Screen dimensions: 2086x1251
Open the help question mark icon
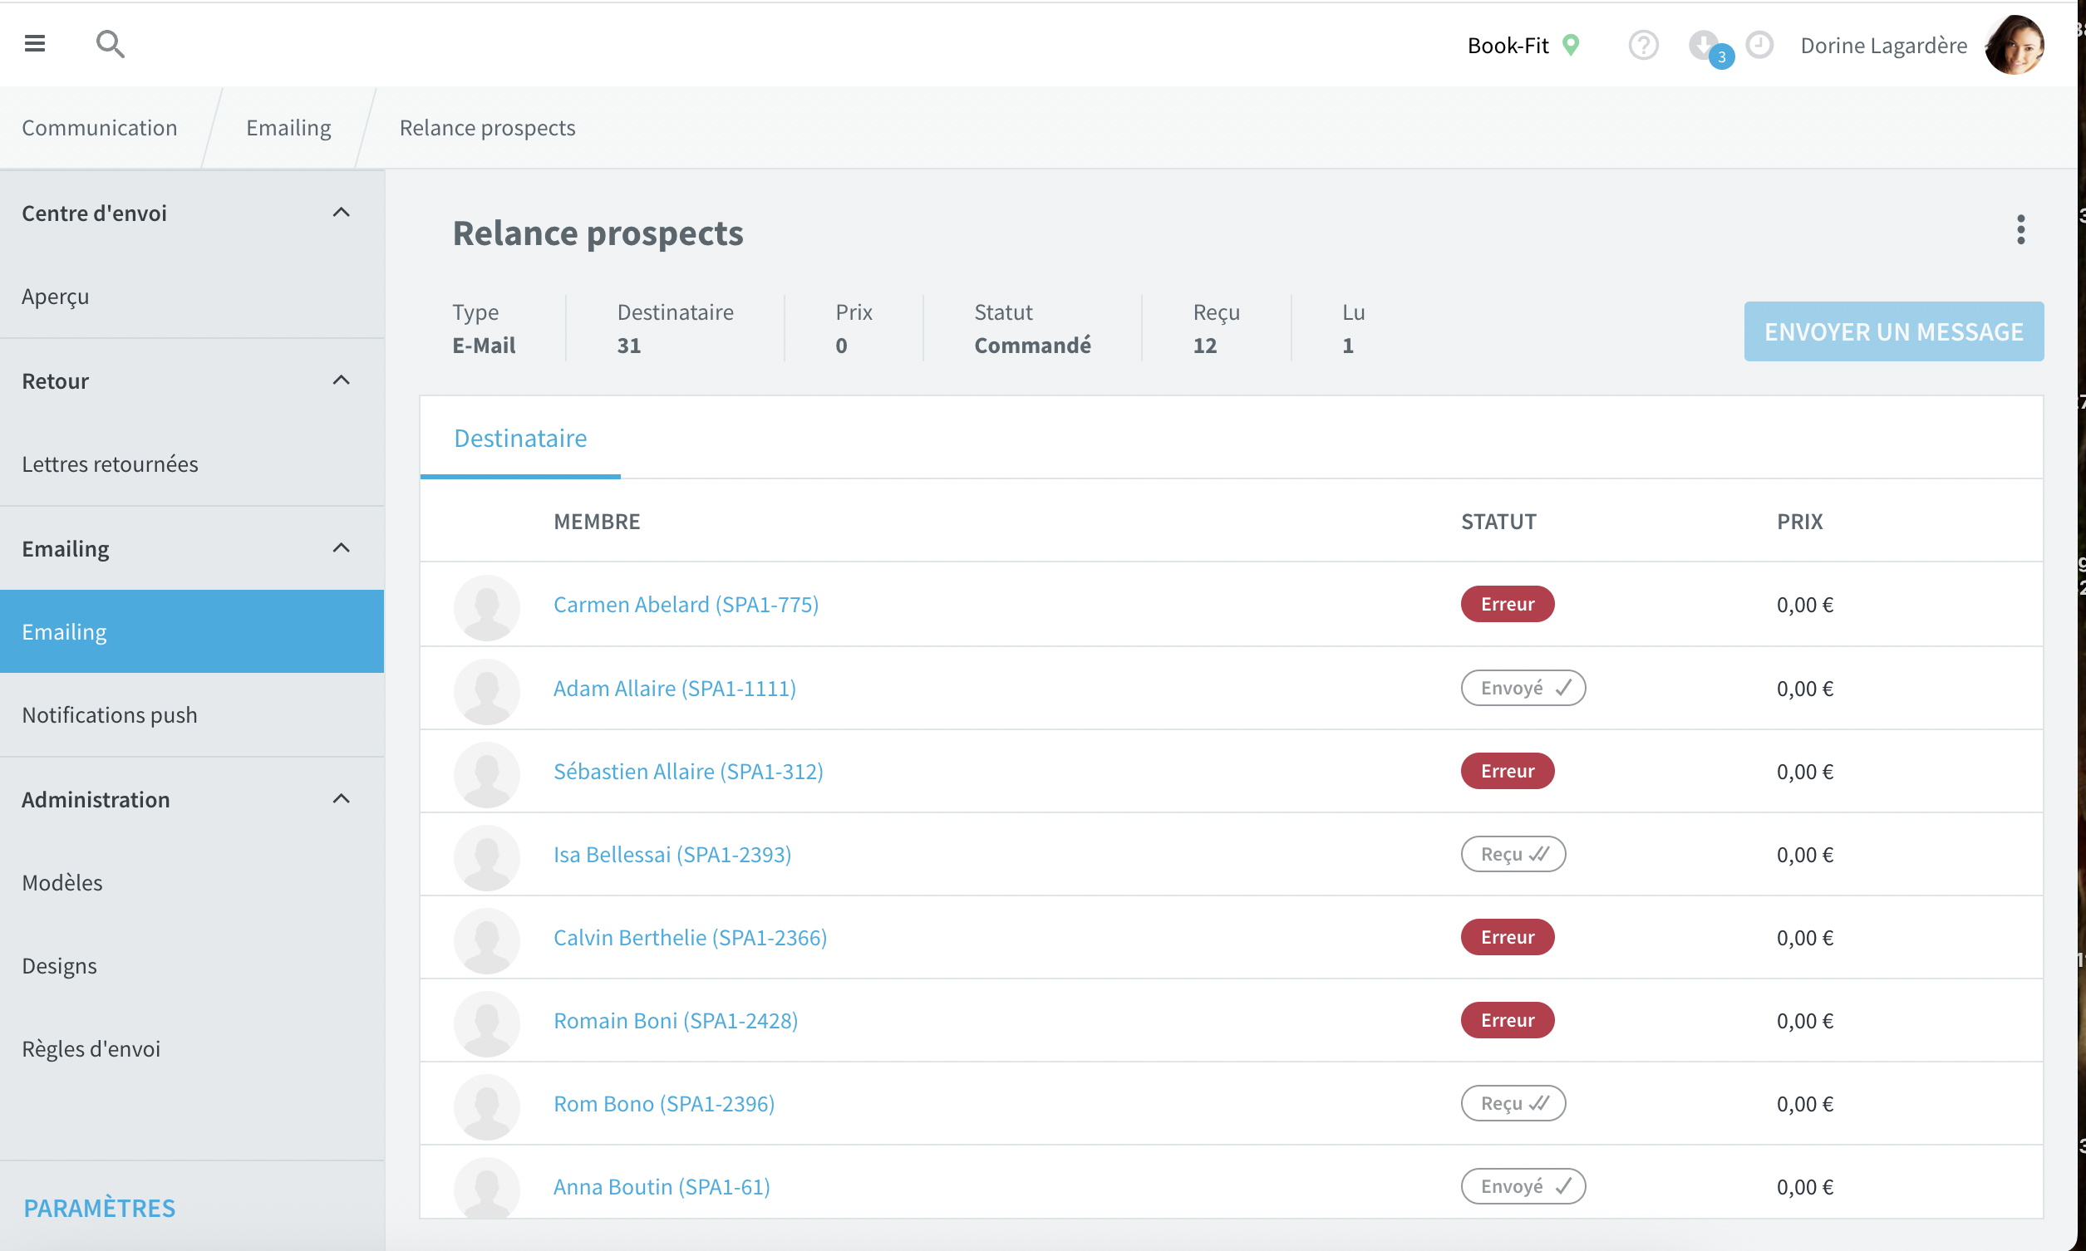[1642, 45]
